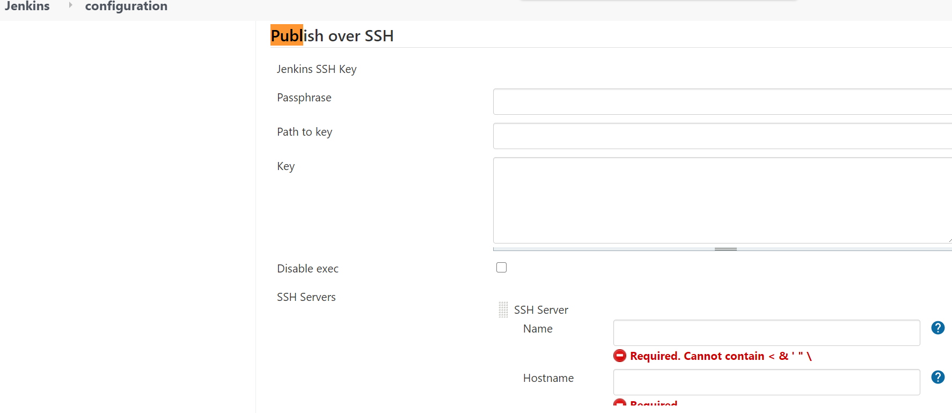
Task: Click the Required Cannot contain error message
Action: click(721, 356)
